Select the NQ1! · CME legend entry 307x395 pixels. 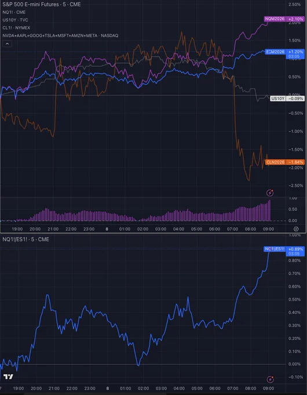point(14,12)
